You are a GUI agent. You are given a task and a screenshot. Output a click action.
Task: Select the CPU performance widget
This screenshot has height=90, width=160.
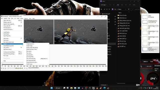(x=150, y=17)
